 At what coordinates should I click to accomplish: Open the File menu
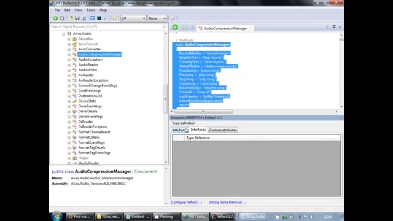[x=57, y=10]
